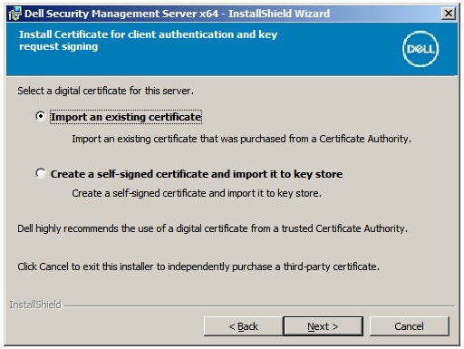464x349 pixels.
Task: Select the Import an existing certificate radio button
Action: tap(41, 116)
